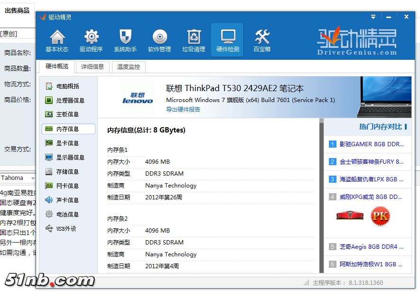Click the 内存信息(总计: 8 GBytes) heading
Image resolution: width=420 pixels, height=291 pixels.
tap(146, 130)
